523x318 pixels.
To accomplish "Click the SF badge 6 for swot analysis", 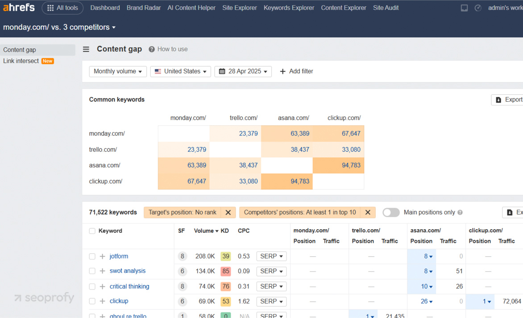I will [182, 271].
